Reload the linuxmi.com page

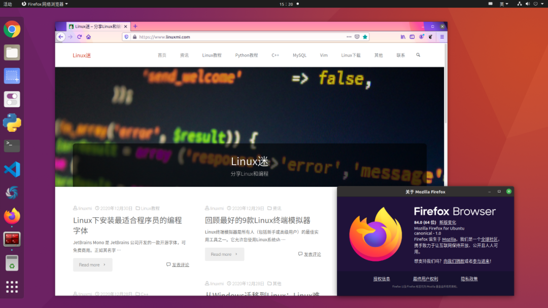point(79,36)
